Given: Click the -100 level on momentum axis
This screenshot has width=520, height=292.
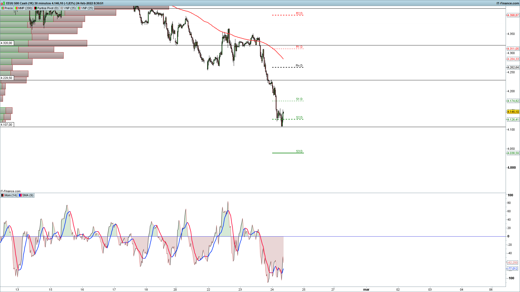Looking at the screenshot, I should point(511,278).
